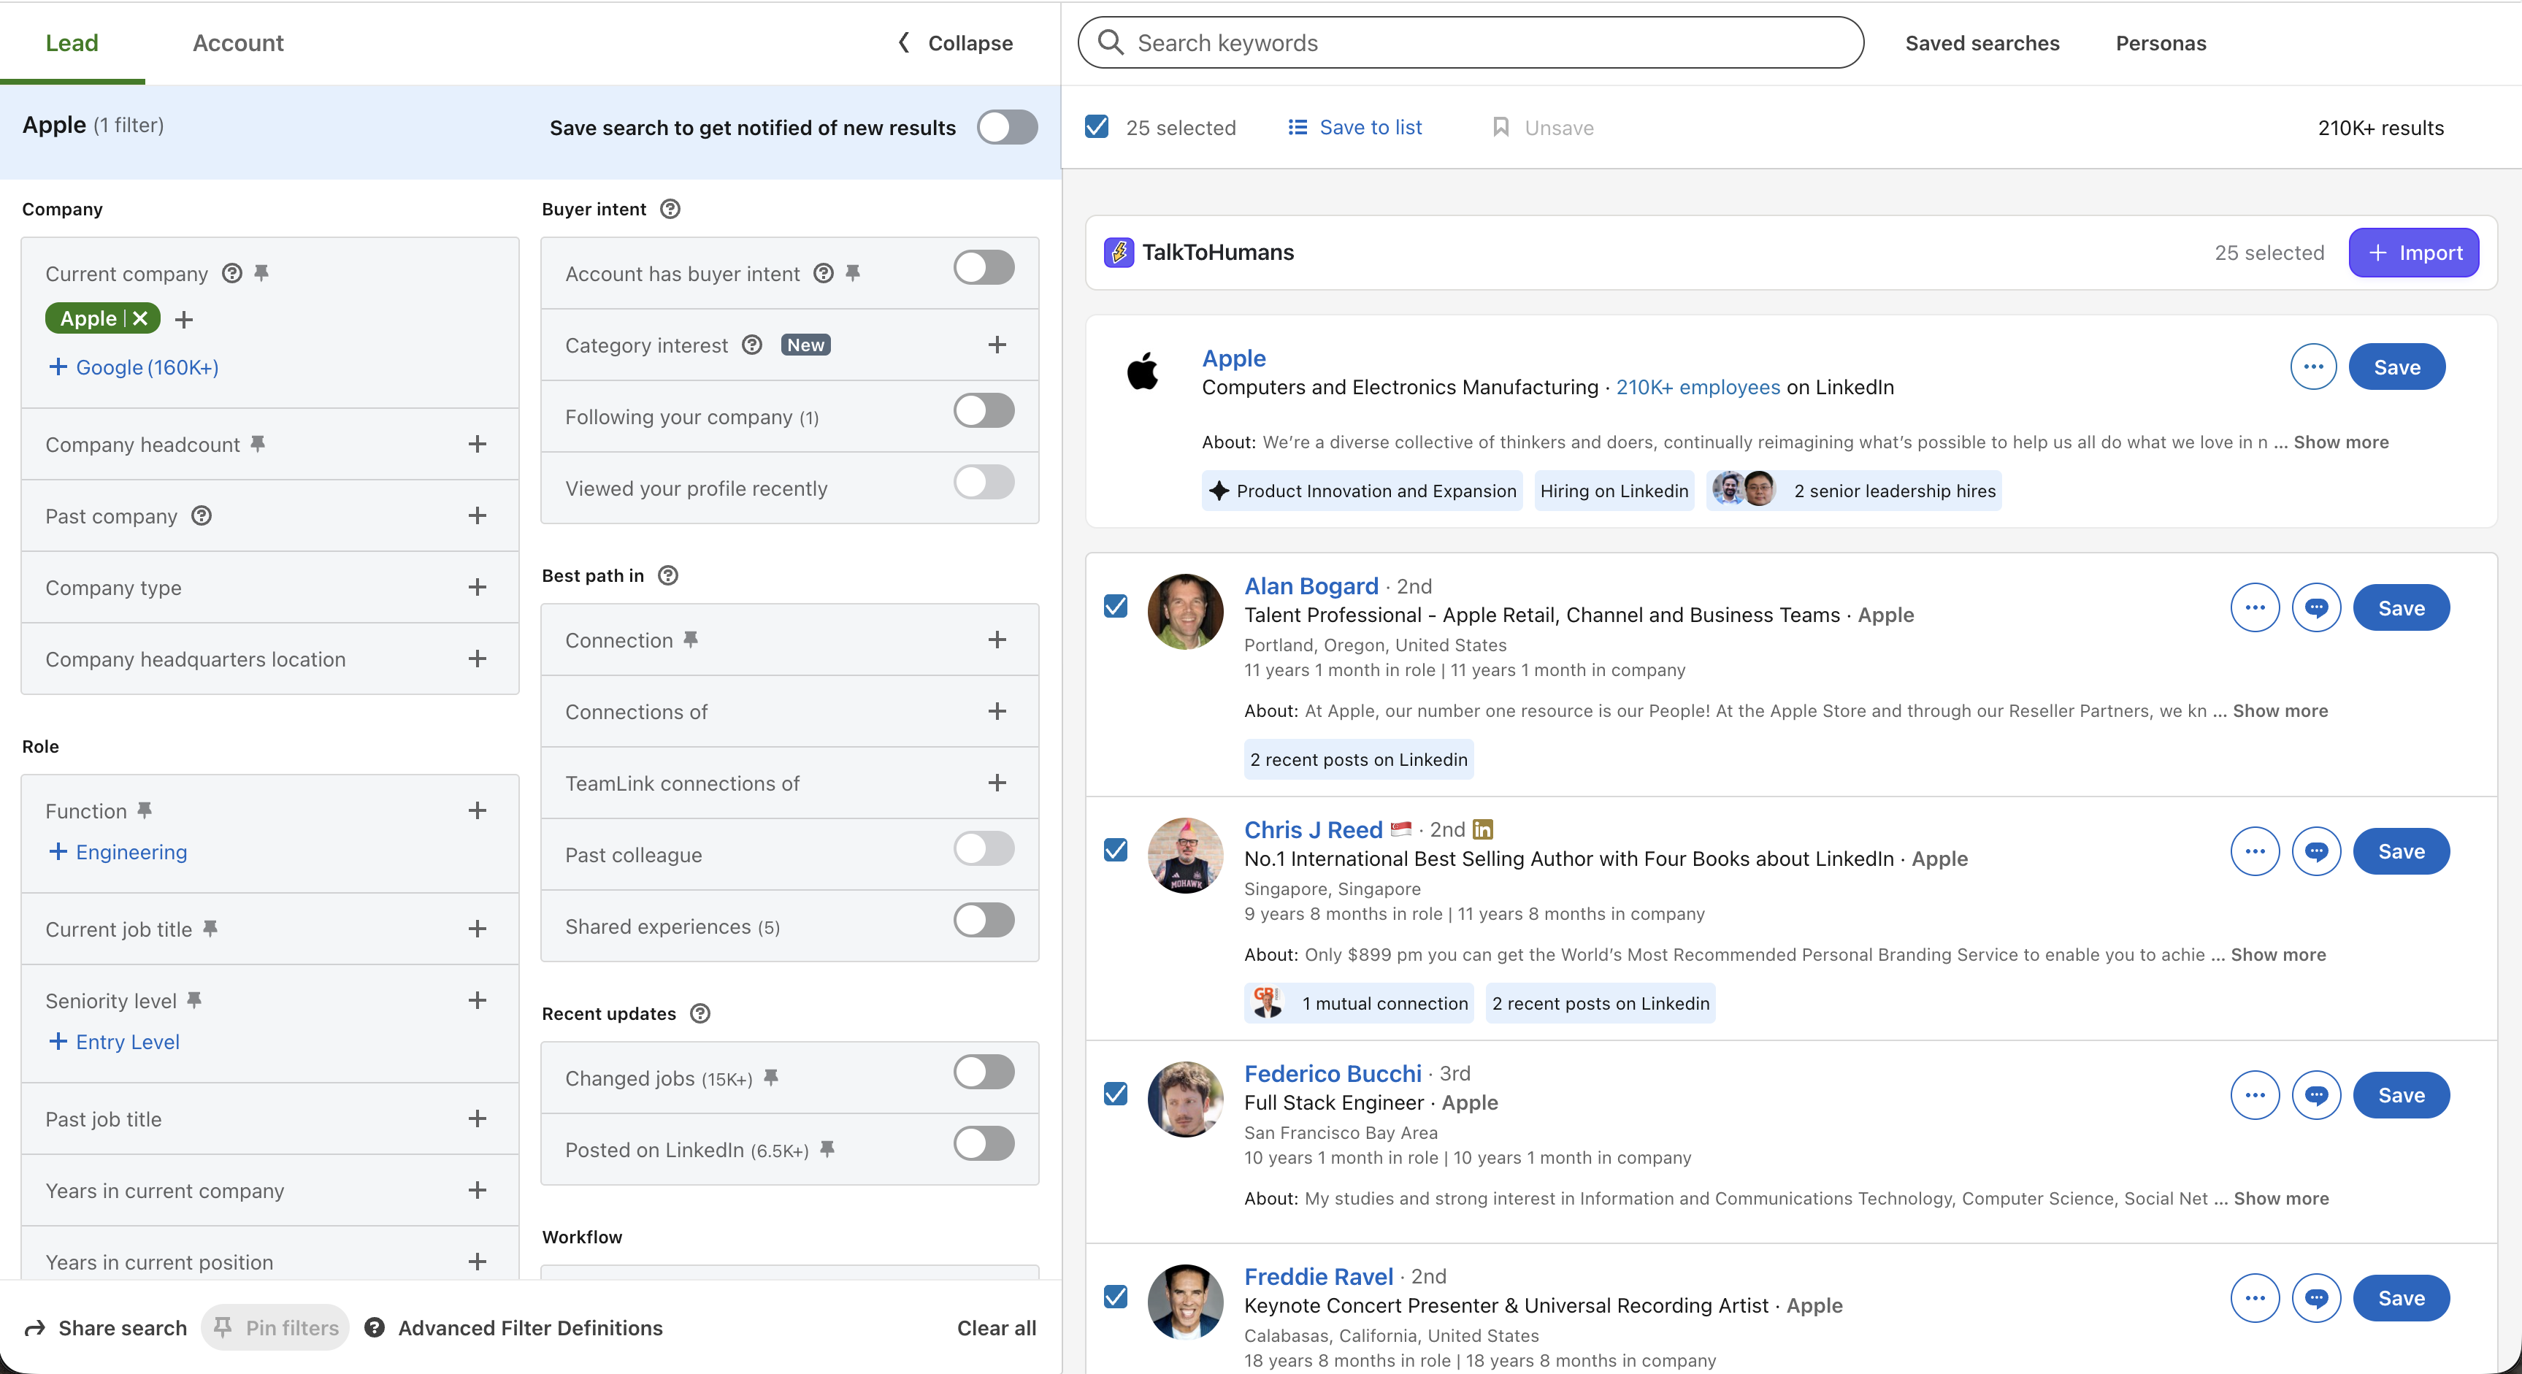Screen dimensions: 2522x1374
Task: Click the help icon next to Current company
Action: coord(232,273)
